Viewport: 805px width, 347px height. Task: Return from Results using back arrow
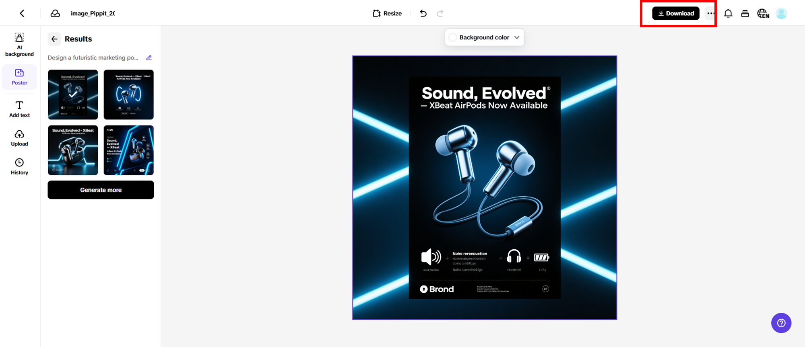point(54,39)
